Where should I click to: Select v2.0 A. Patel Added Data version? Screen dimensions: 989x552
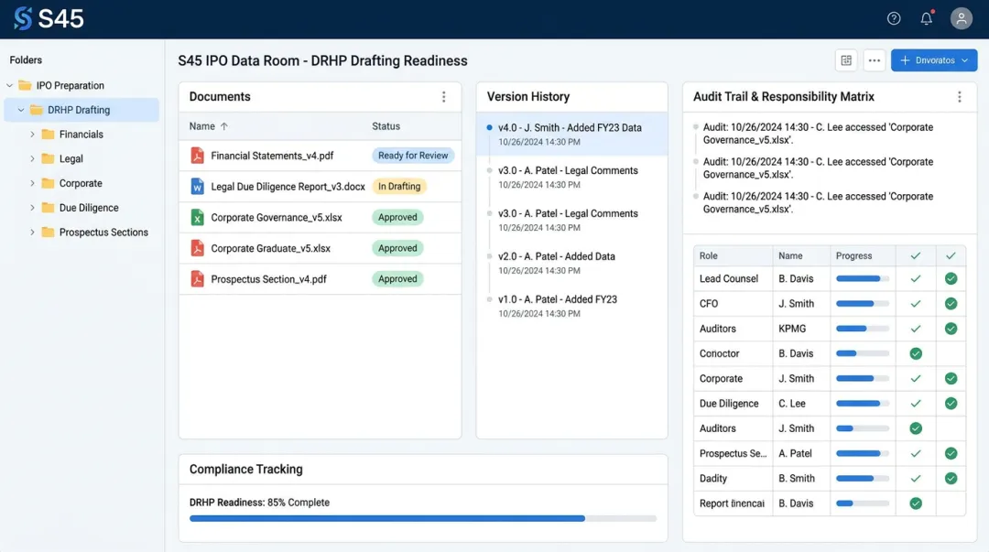pyautogui.click(x=571, y=263)
